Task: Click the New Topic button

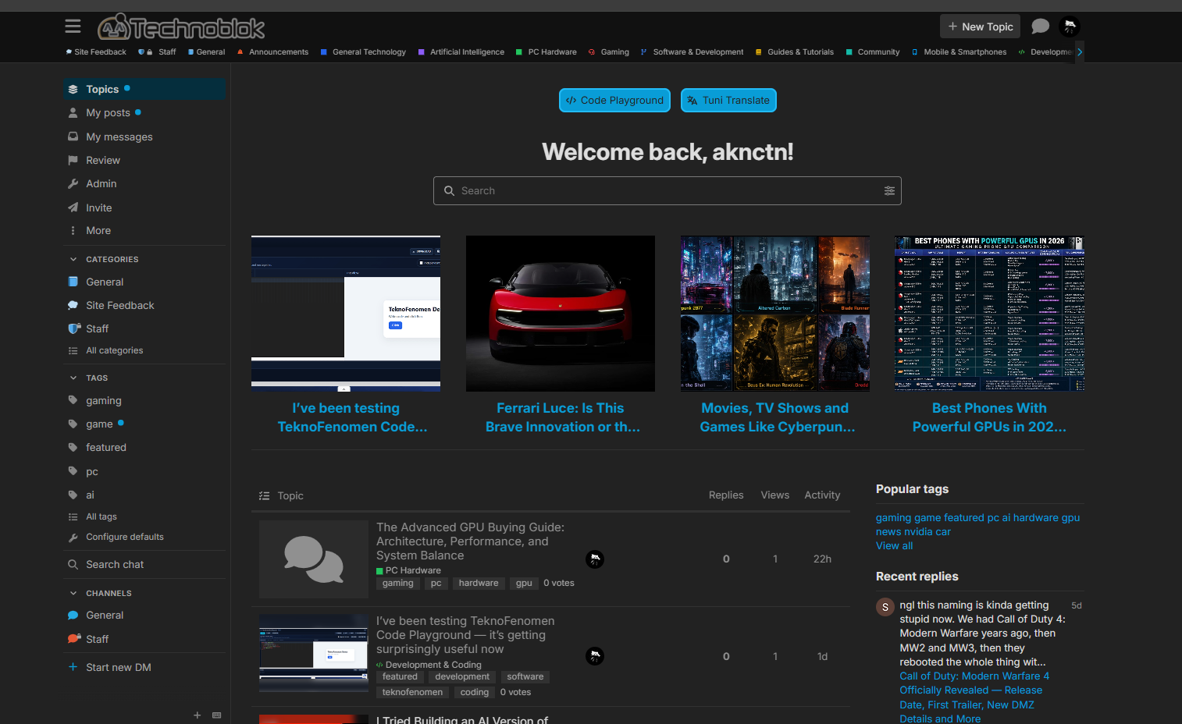Action: click(x=981, y=27)
